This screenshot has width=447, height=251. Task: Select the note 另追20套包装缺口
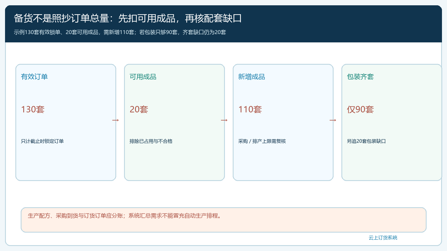pyautogui.click(x=366, y=141)
